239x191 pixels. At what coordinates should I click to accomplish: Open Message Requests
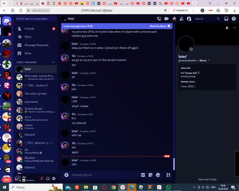(36, 45)
